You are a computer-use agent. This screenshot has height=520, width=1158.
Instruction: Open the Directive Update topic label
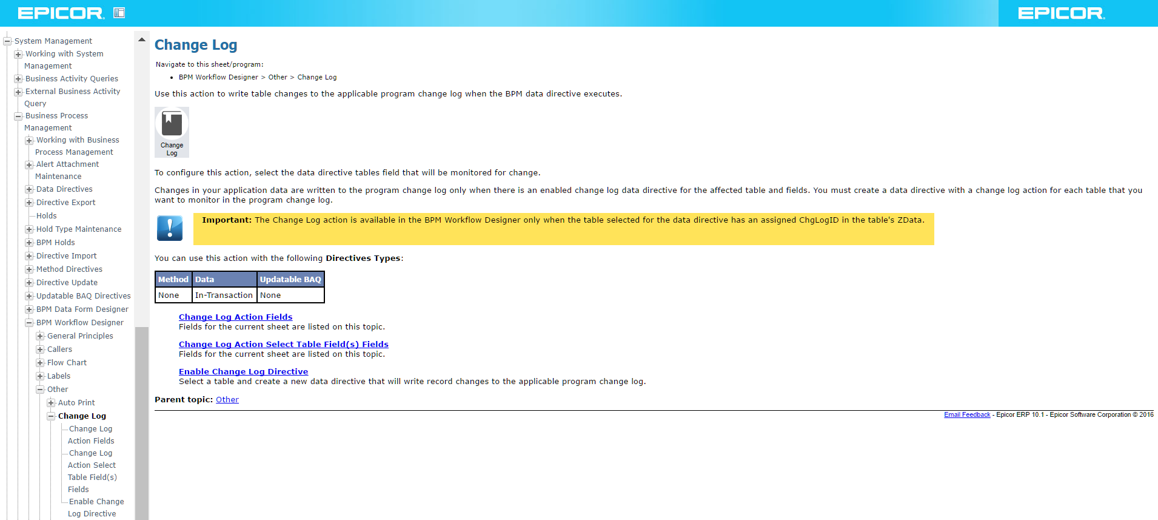[67, 283]
